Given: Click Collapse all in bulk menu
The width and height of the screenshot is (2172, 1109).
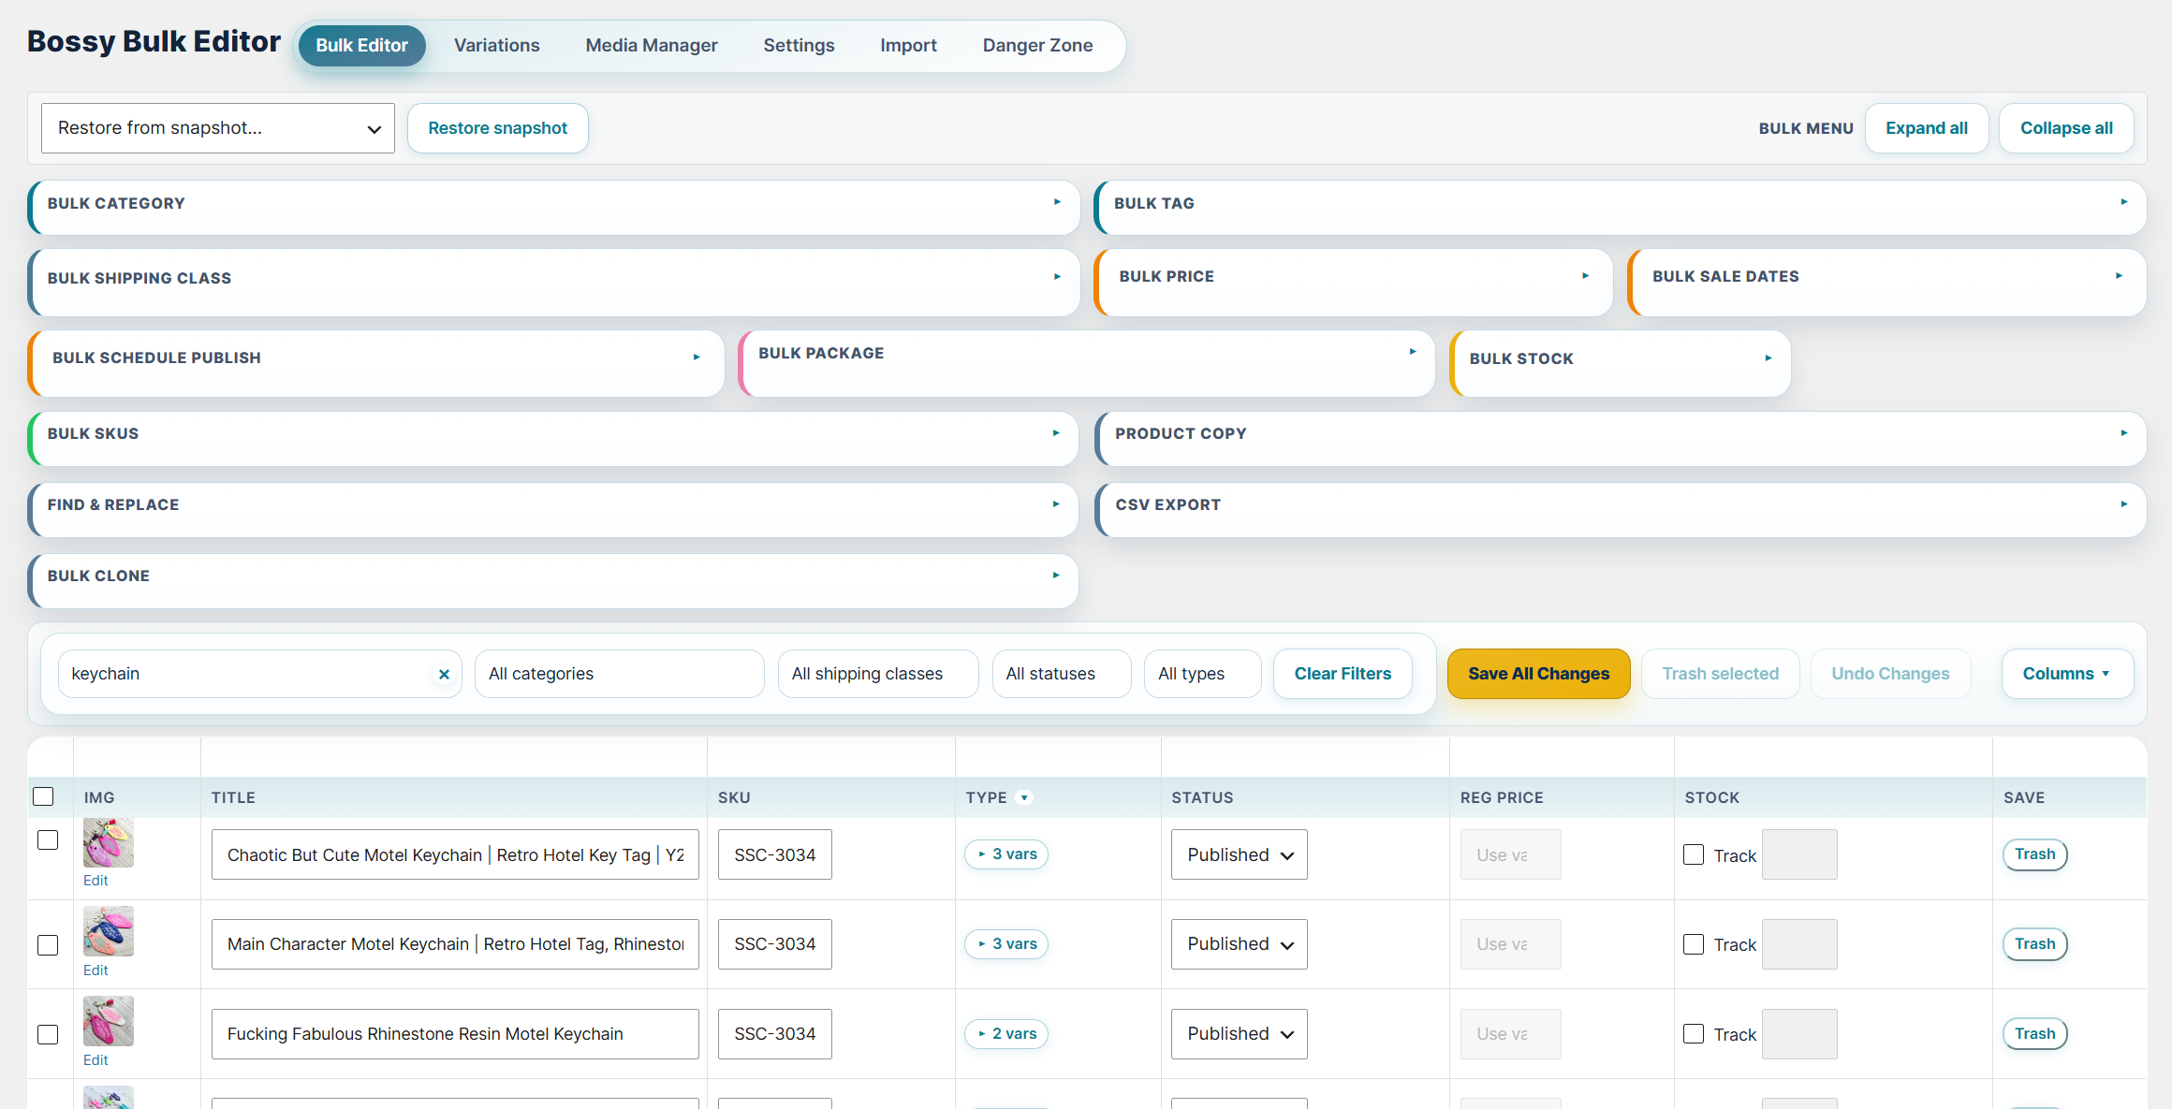Looking at the screenshot, I should (2066, 128).
